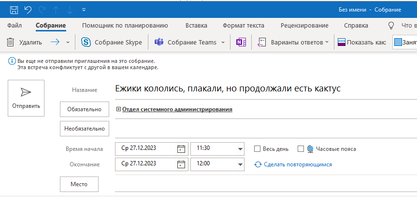
Task: Save the meeting with the floppy disk icon
Action: point(14,10)
